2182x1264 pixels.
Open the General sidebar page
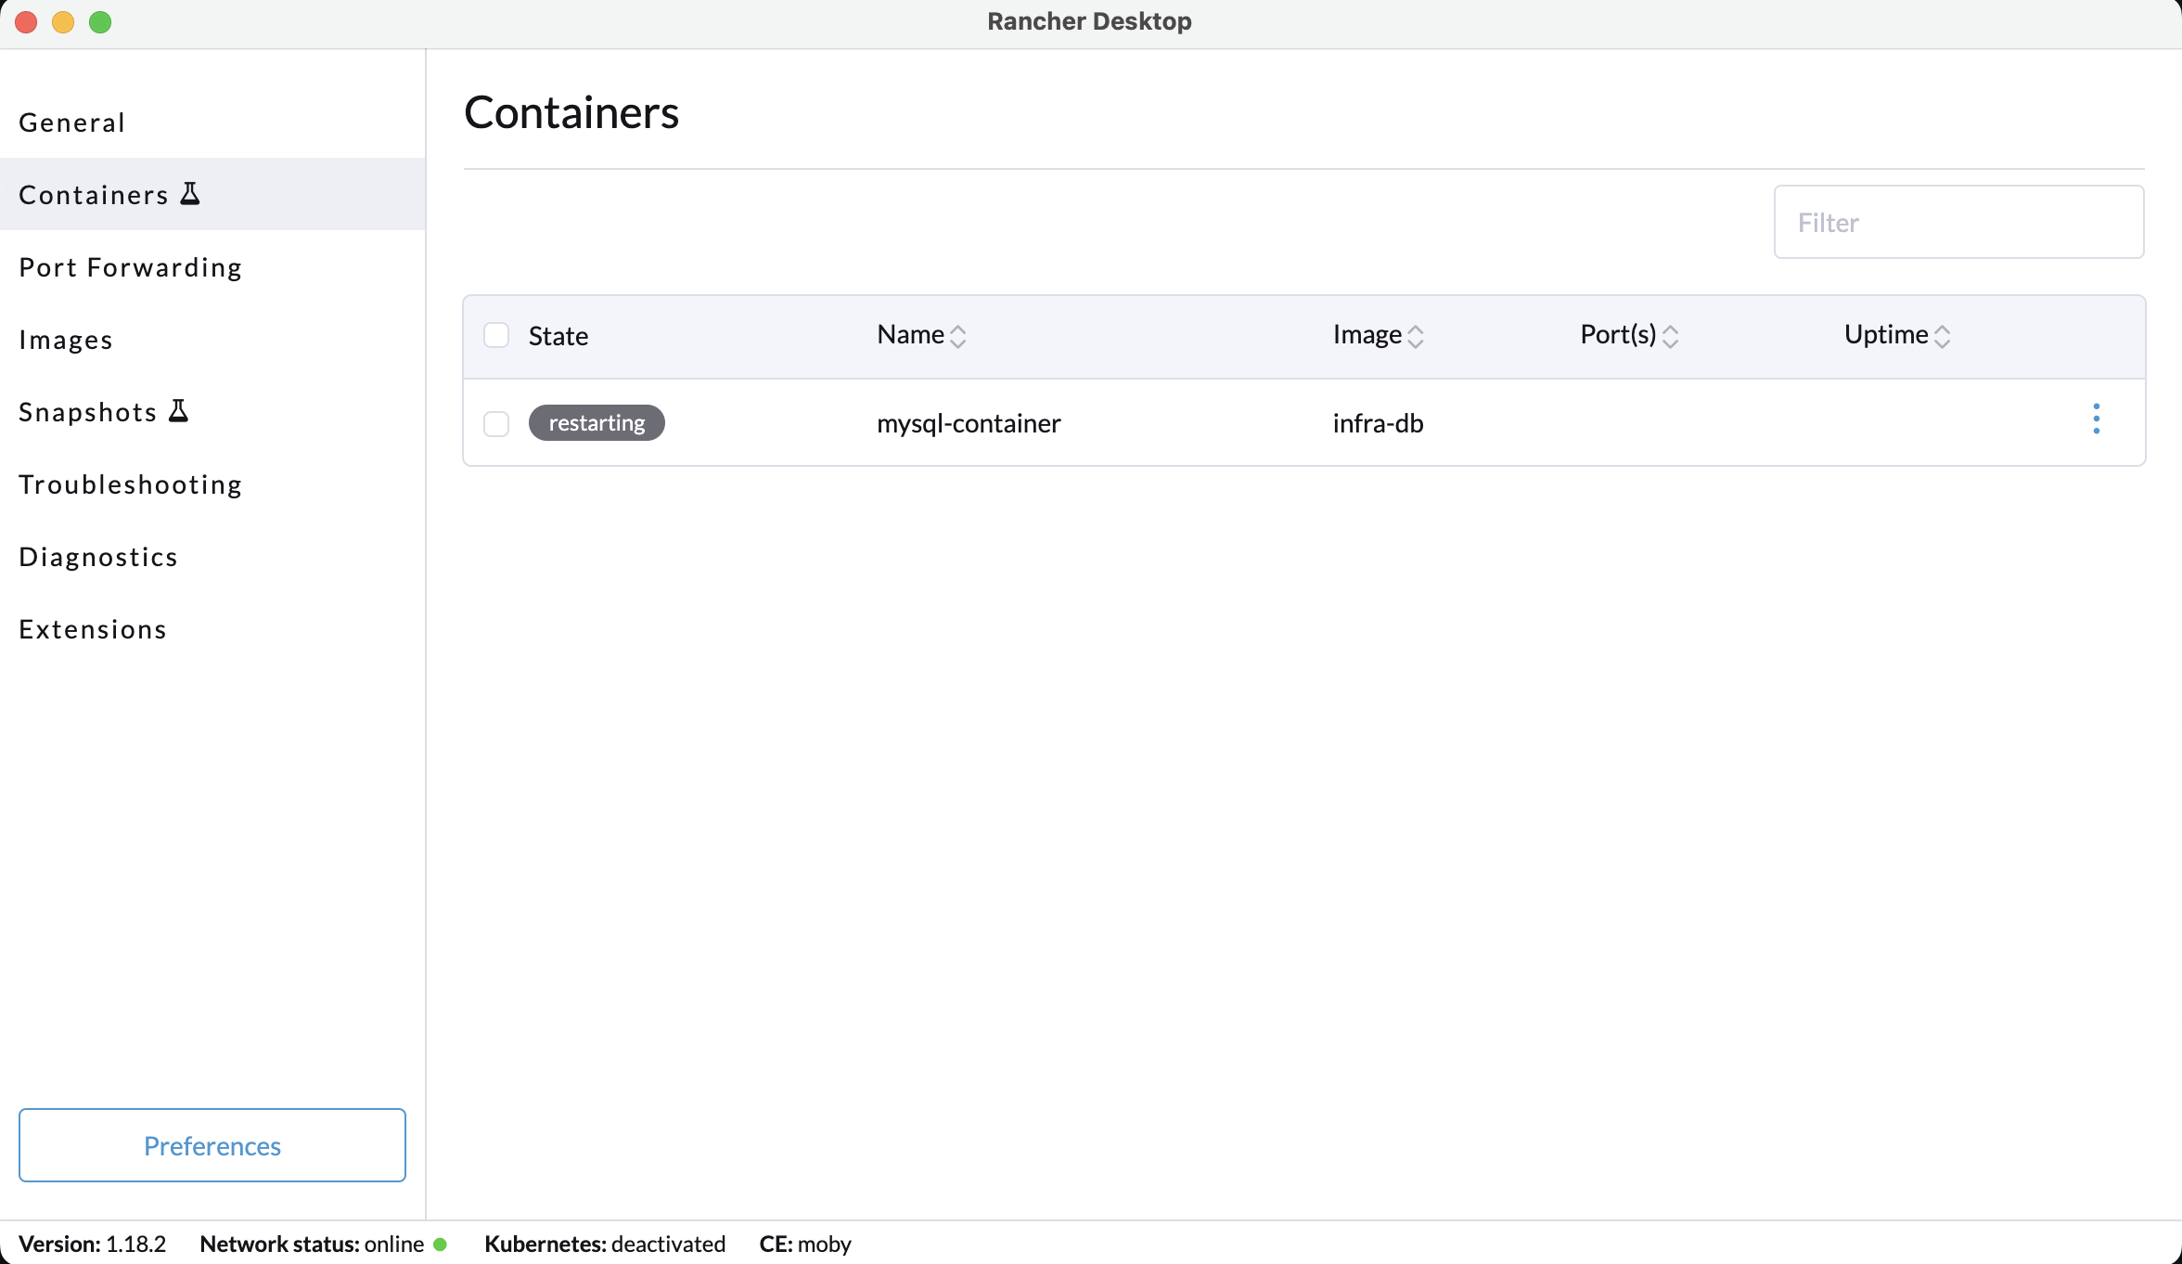(72, 123)
